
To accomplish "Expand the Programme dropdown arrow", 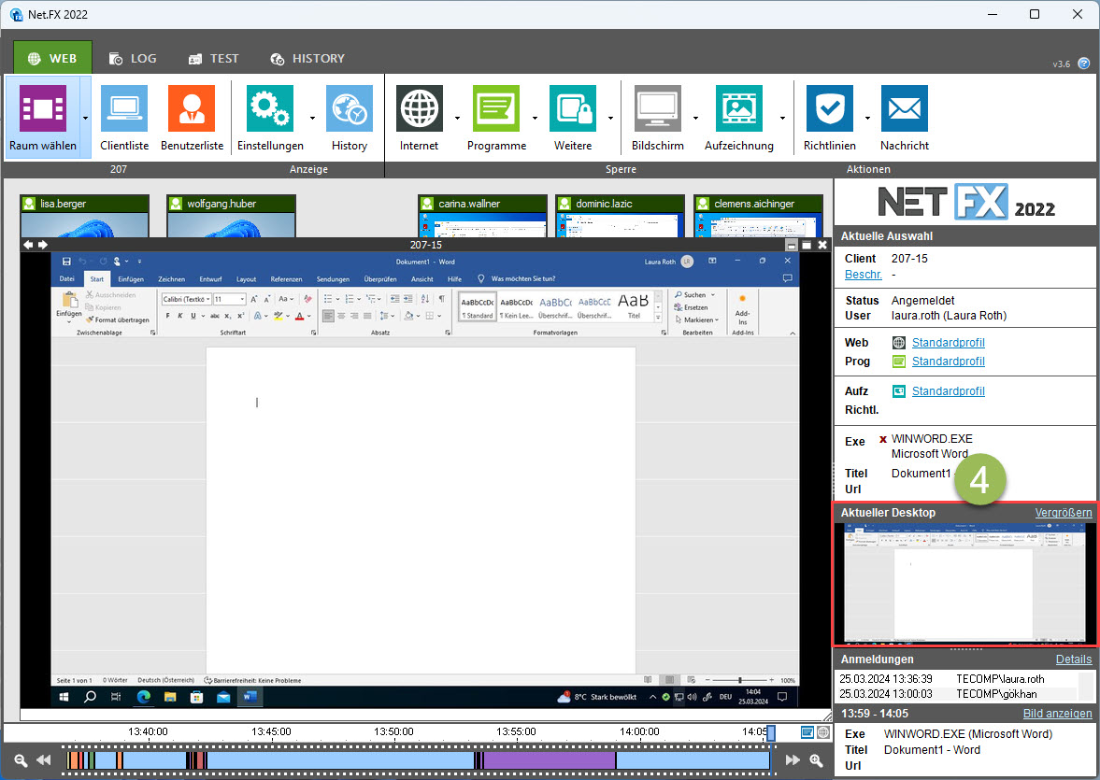I will point(535,118).
